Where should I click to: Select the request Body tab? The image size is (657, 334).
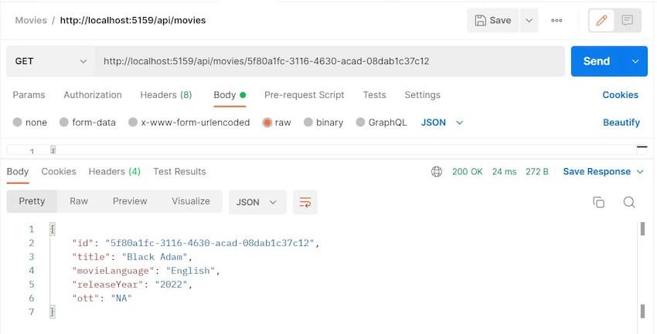click(230, 95)
